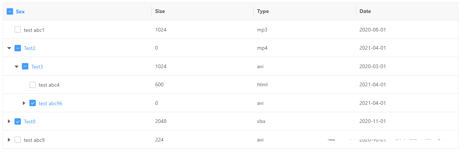Click the Size column header
The image size is (461, 153).
click(160, 11)
